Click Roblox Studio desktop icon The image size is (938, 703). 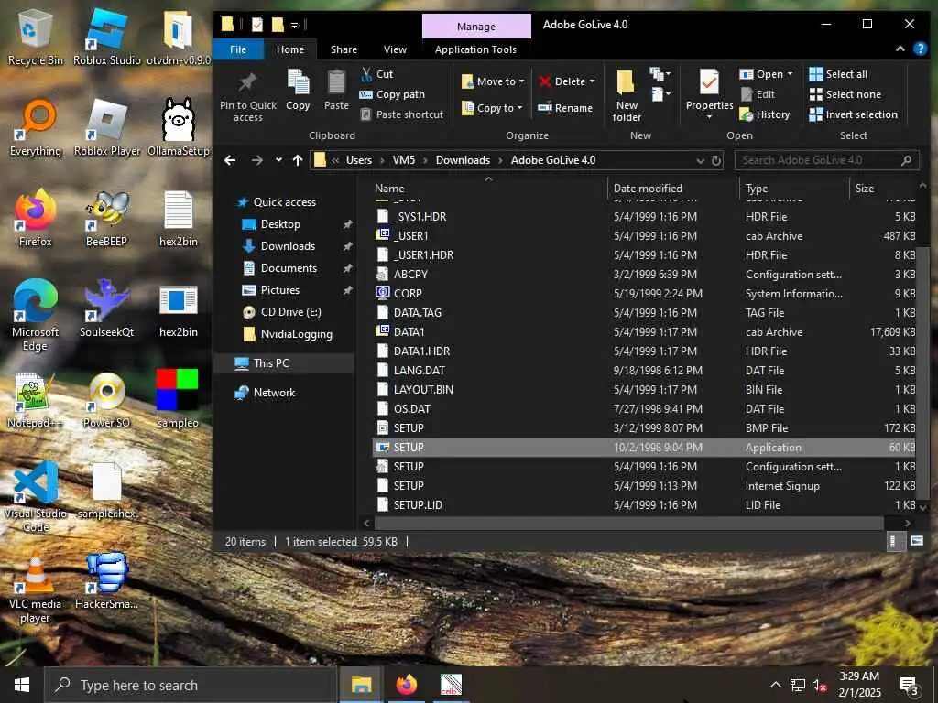point(106,38)
